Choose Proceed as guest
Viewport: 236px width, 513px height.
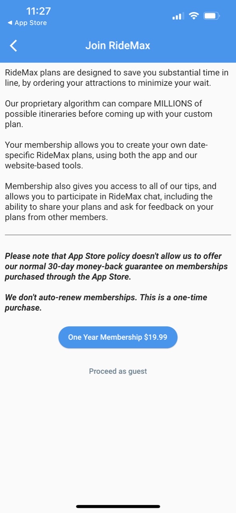tap(118, 371)
